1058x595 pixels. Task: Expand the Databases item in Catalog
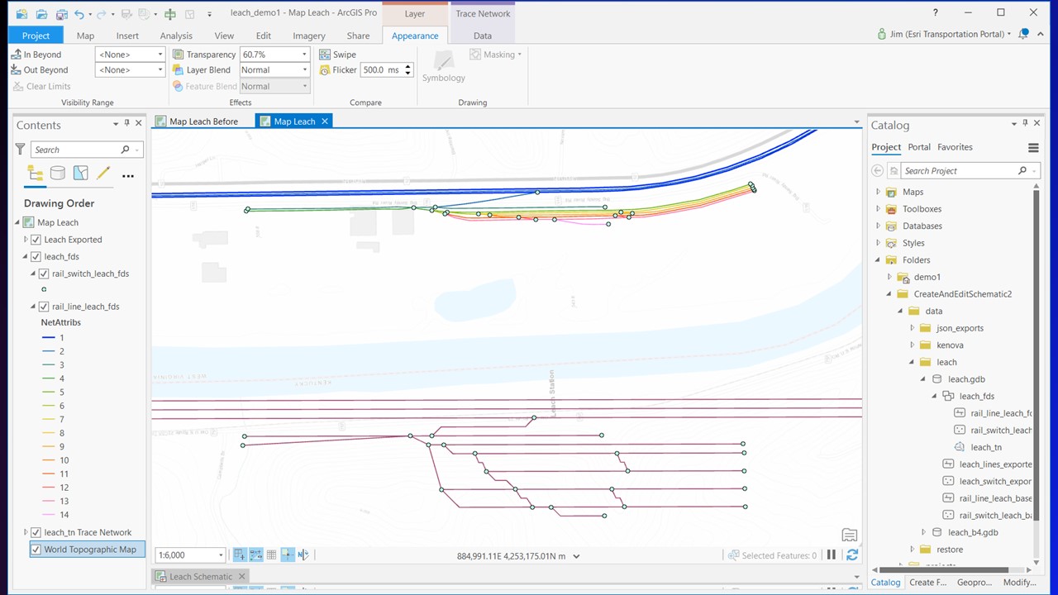tap(879, 226)
